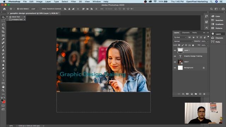Switch to the Paths tab

(195, 33)
